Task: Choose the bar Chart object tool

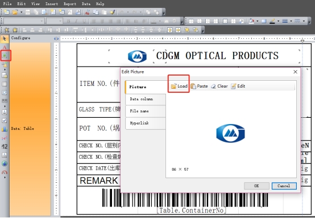Action: pyautogui.click(x=5, y=129)
